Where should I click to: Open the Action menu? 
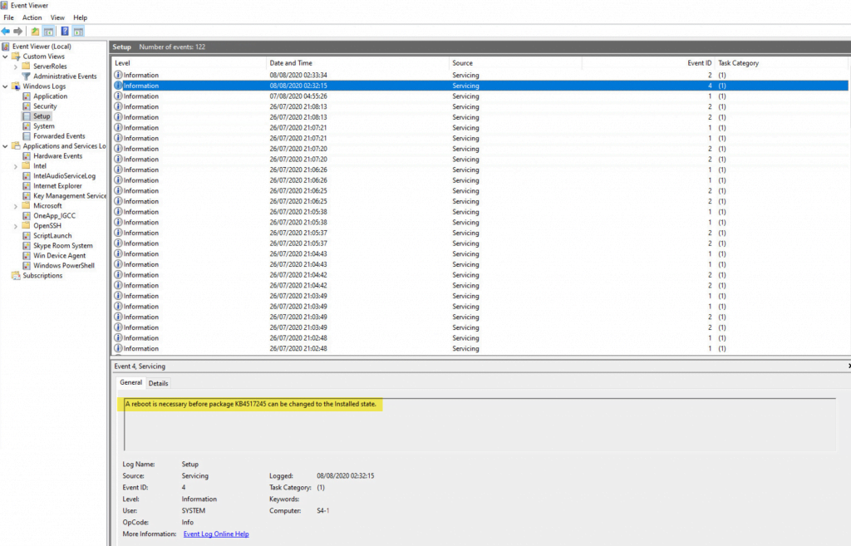32,18
